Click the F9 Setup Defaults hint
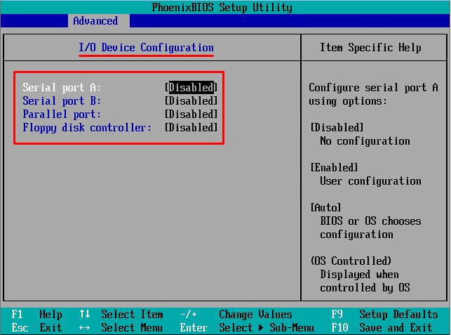Screen dimensions: 451x335 (x=384, y=314)
